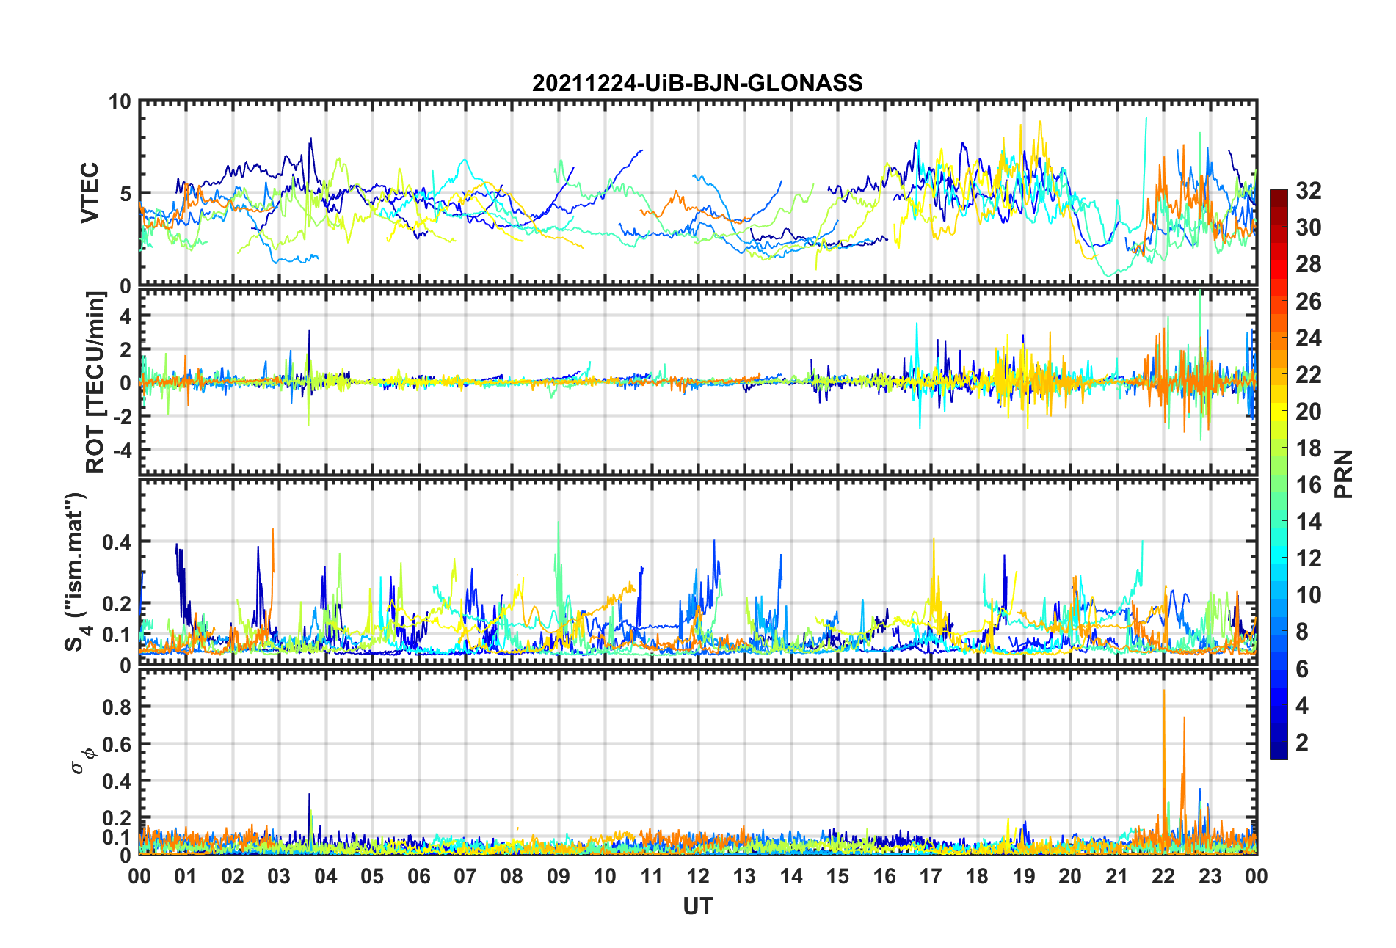This screenshot has width=1396, height=948.
Task: Click the plot title 20211224-UiB-BJN-GLONASS
Action: (697, 83)
